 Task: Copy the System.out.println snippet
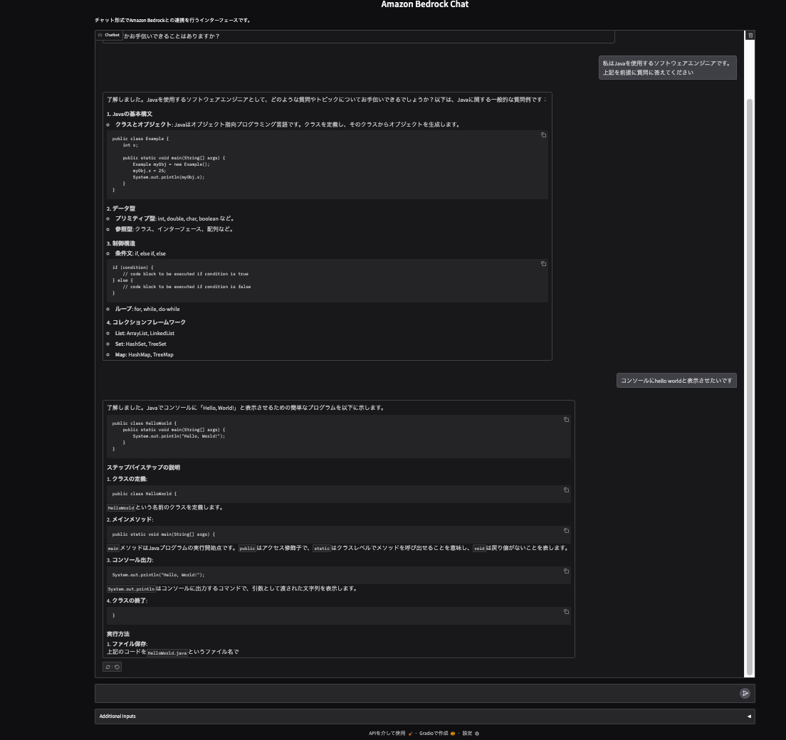566,571
